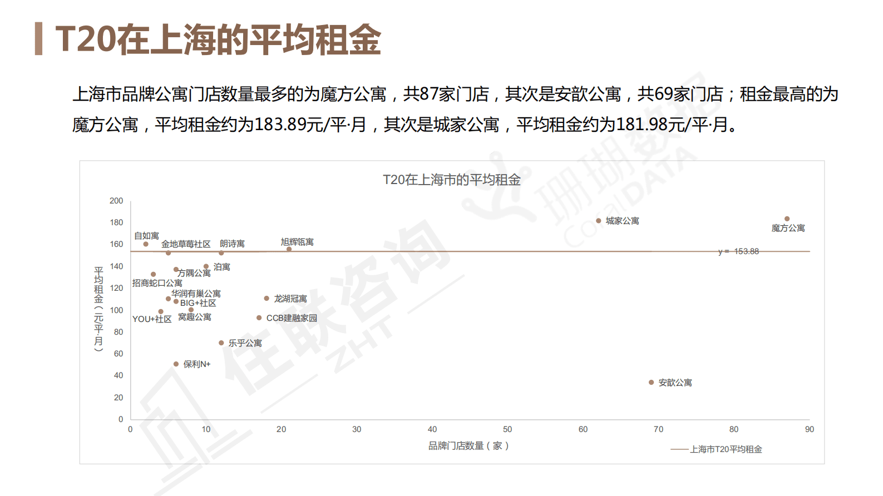Click the 龙湖冠寓 label
The image size is (883, 496).
pos(290,299)
